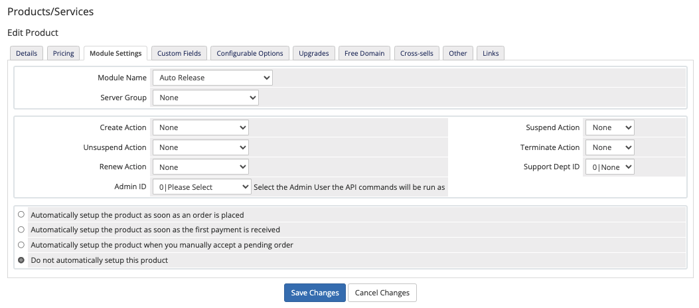The width and height of the screenshot is (699, 308).
Task: Expand the Server Group dropdown
Action: [206, 98]
